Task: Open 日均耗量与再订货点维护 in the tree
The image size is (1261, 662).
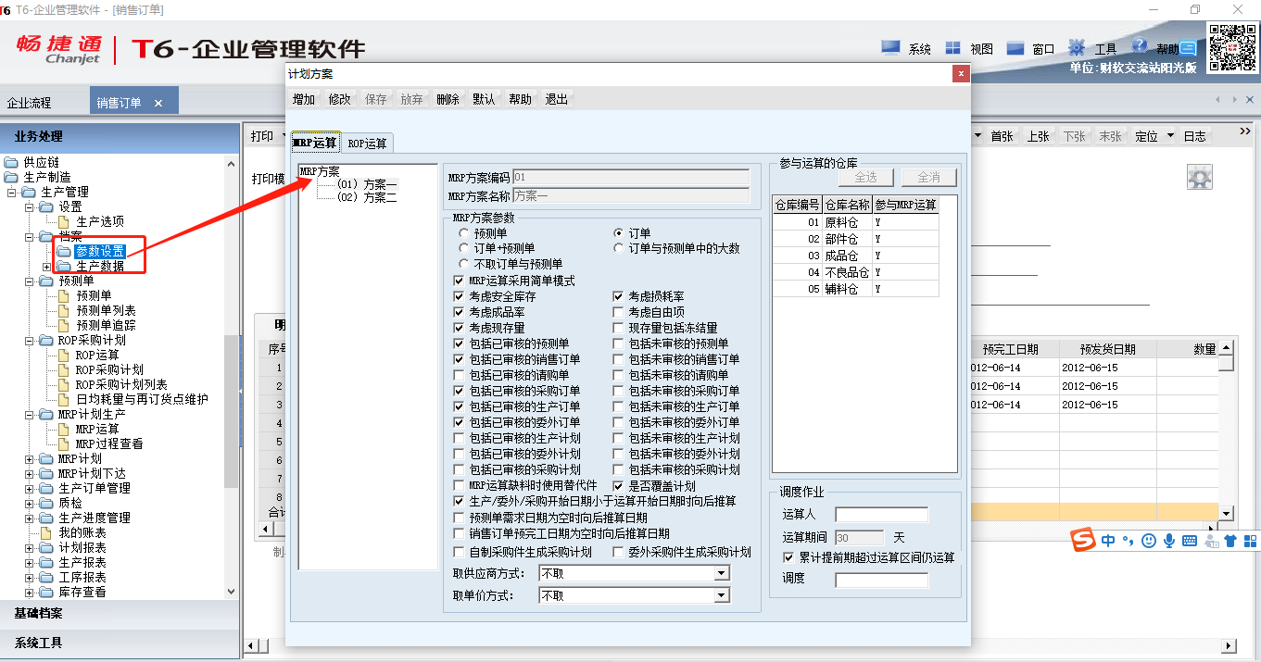Action: click(x=142, y=399)
